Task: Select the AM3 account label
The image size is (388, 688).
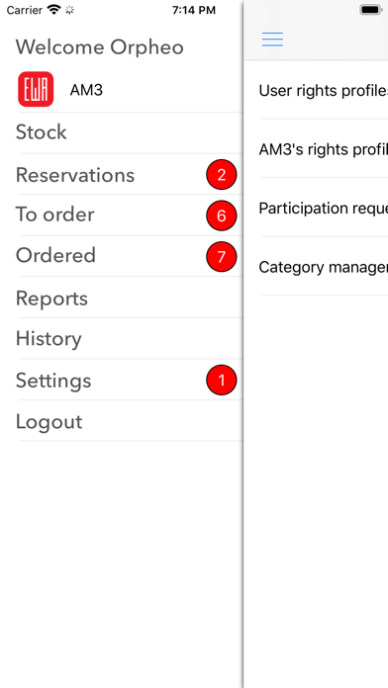Action: click(86, 90)
